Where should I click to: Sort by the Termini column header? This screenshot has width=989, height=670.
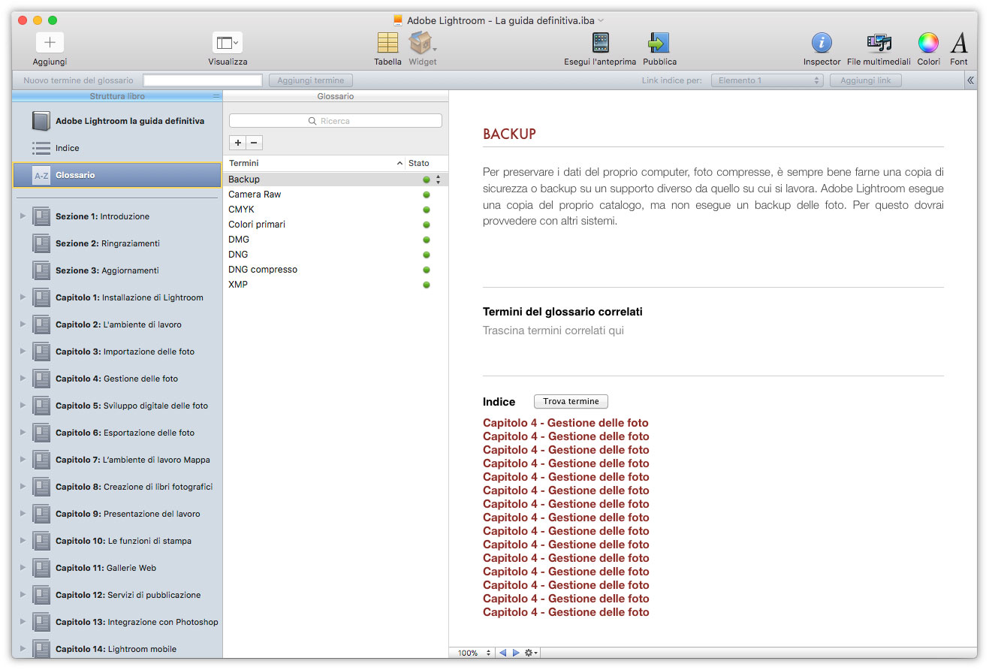pyautogui.click(x=314, y=163)
